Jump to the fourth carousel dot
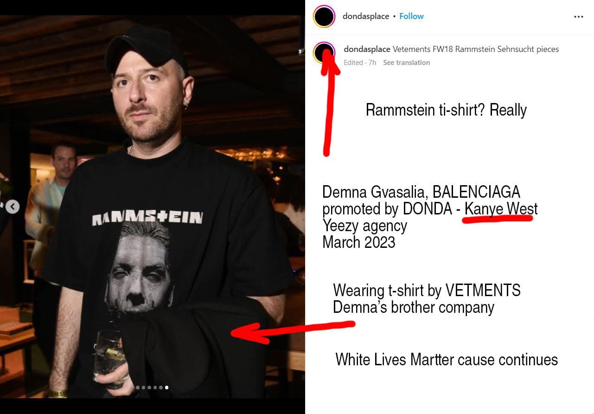Image resolution: width=594 pixels, height=414 pixels. coord(155,387)
